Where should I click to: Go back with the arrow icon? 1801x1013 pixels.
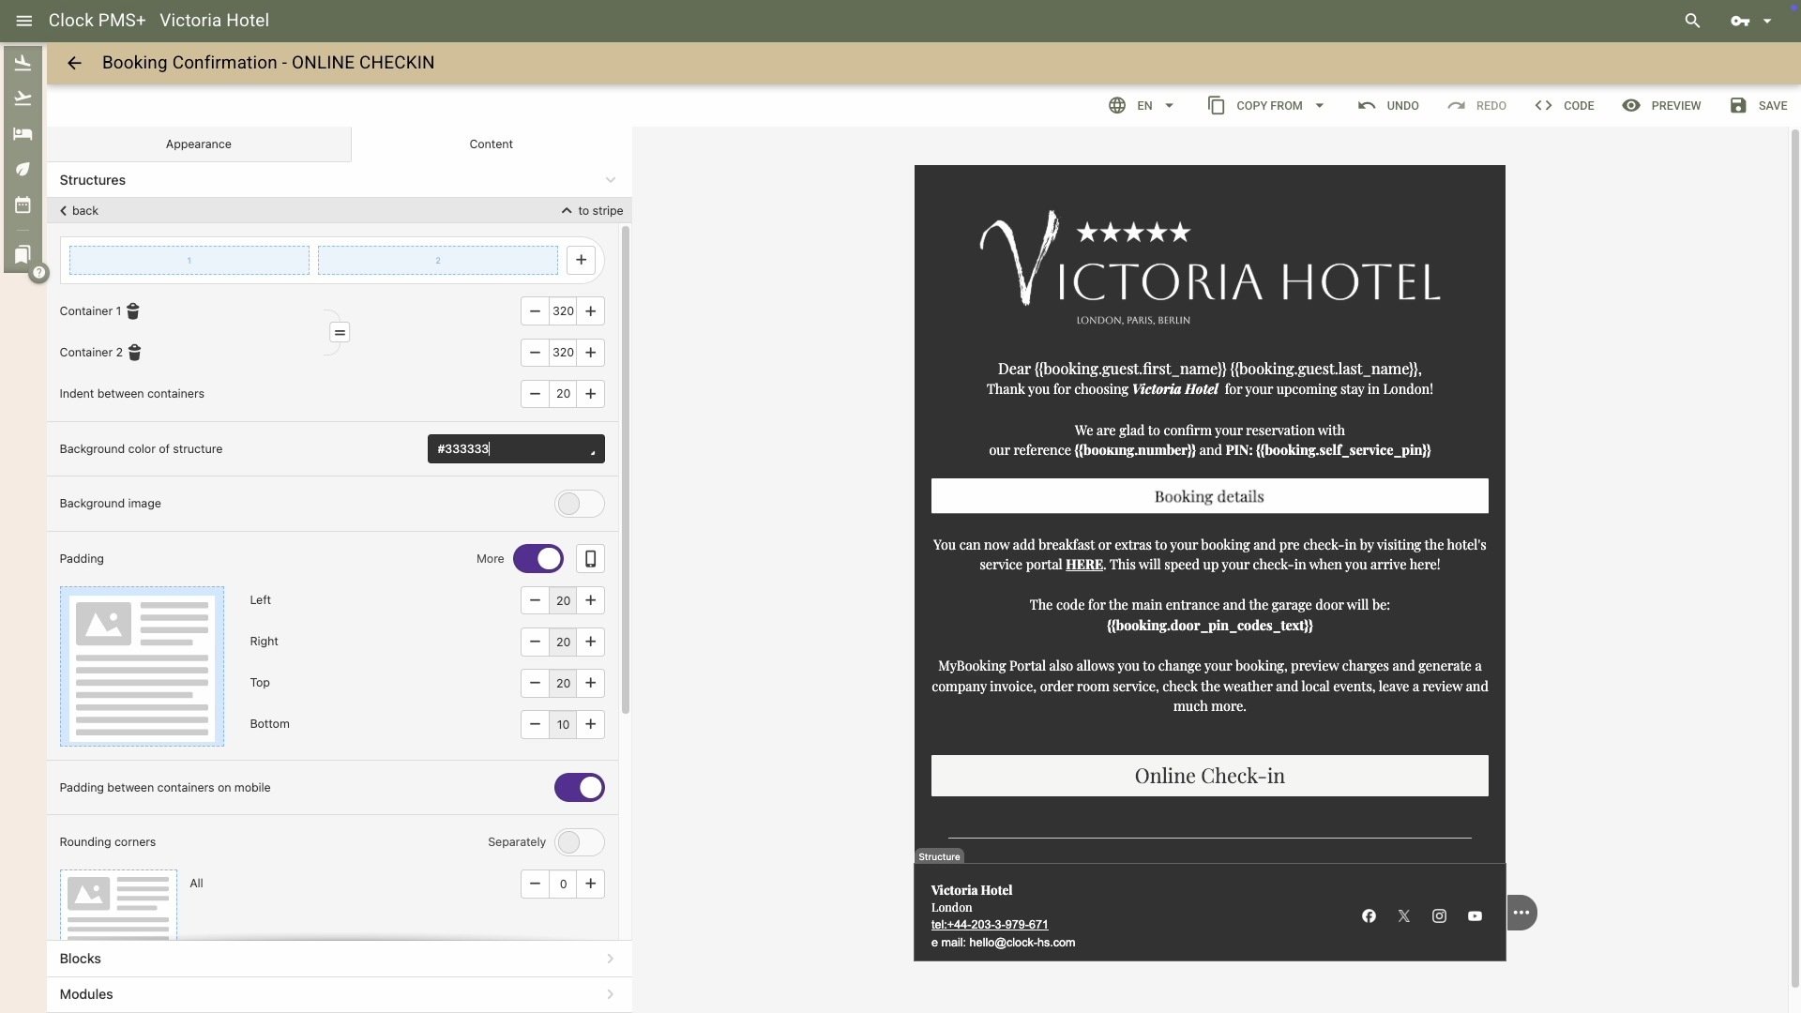pyautogui.click(x=74, y=63)
